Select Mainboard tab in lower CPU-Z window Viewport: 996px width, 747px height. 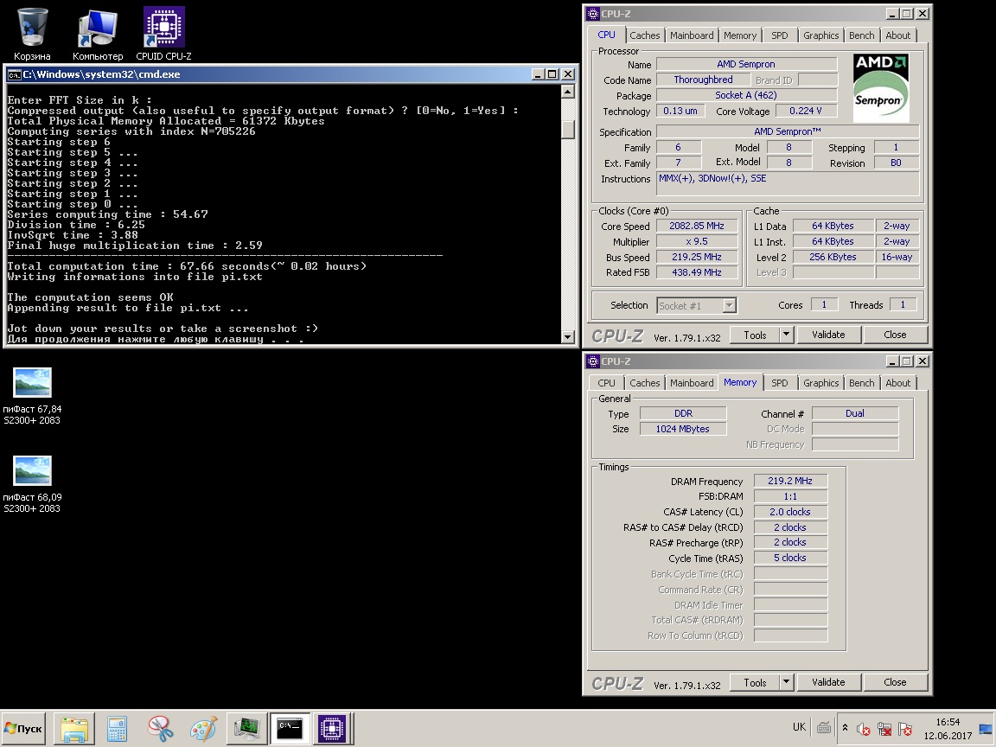coord(692,383)
